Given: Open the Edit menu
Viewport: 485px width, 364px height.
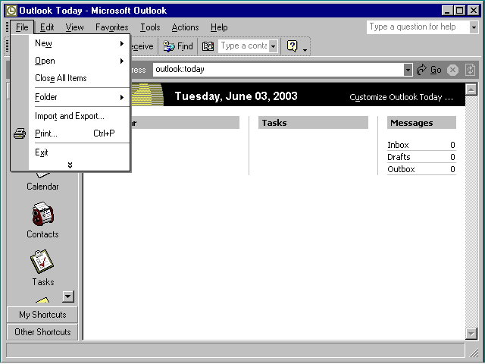Looking at the screenshot, I should 47,27.
